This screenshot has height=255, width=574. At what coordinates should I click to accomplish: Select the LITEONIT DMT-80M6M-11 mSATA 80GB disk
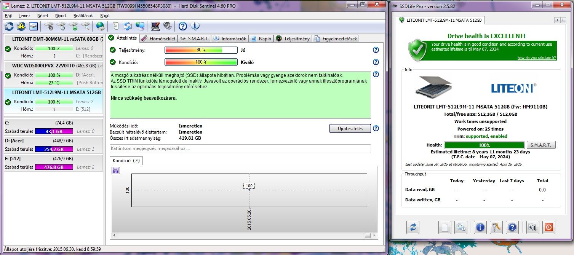pos(53,48)
